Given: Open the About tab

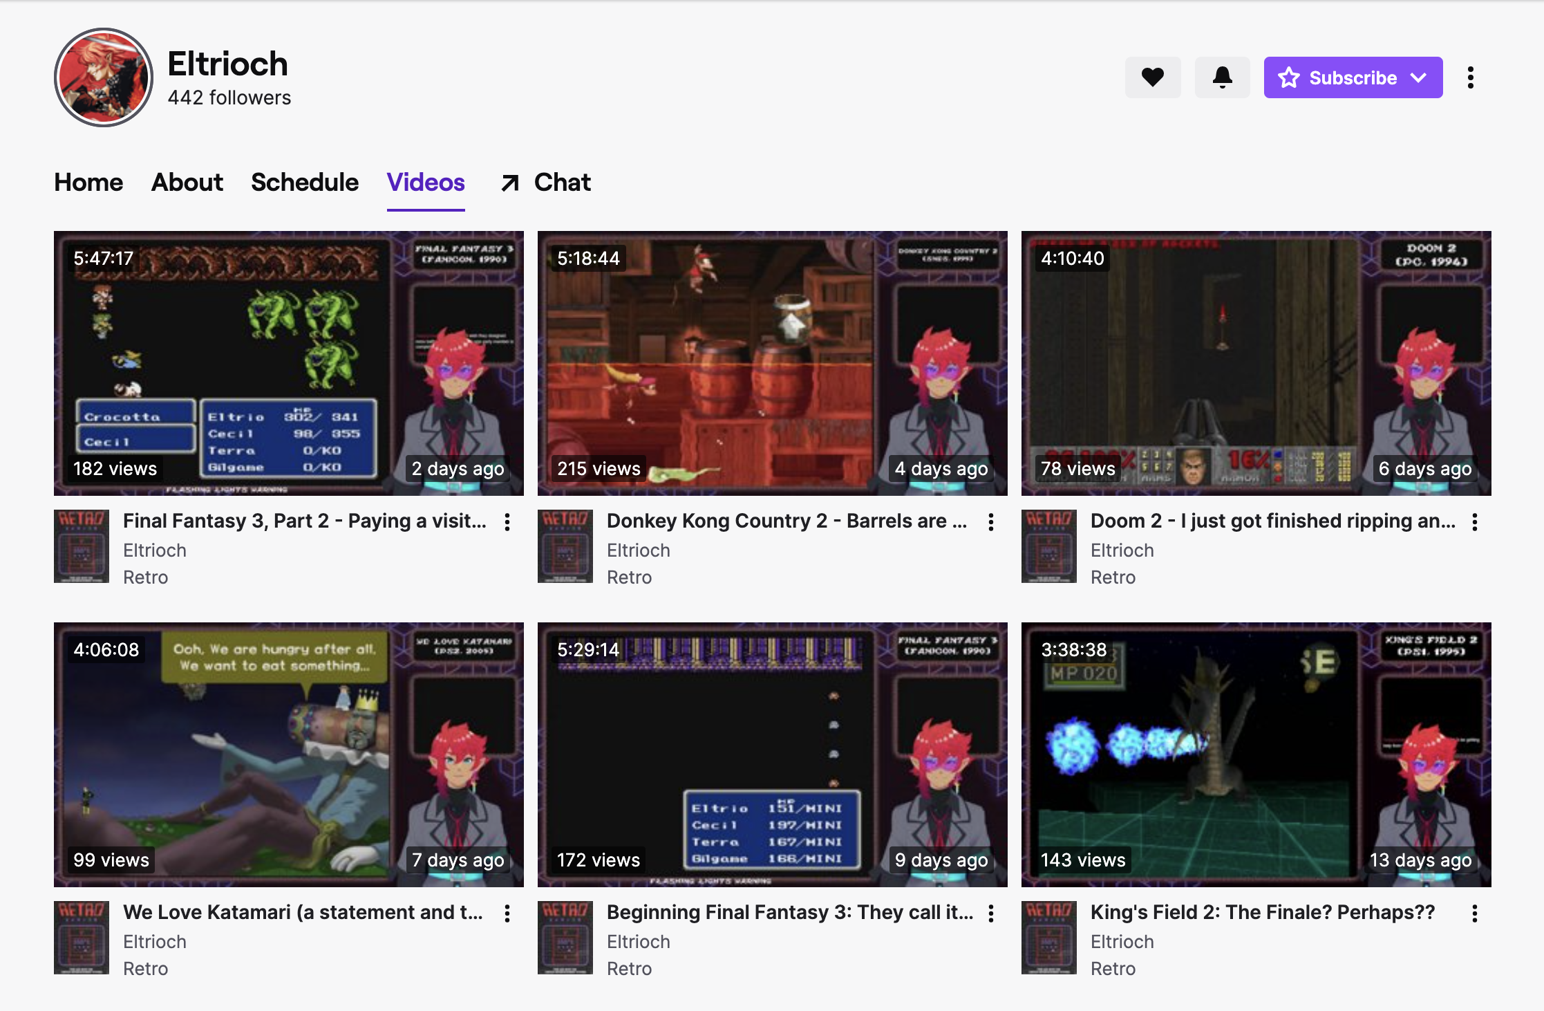Looking at the screenshot, I should (x=187, y=183).
